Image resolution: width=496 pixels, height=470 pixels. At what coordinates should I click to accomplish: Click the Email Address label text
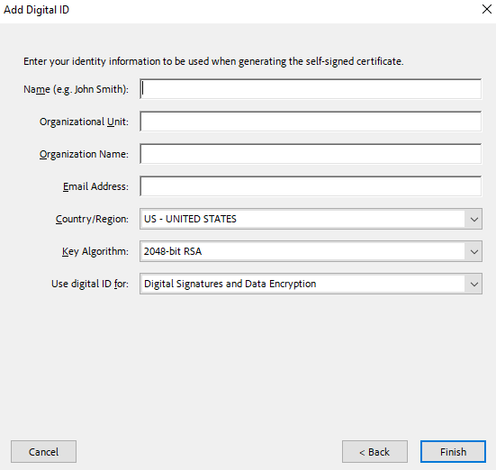coord(95,186)
